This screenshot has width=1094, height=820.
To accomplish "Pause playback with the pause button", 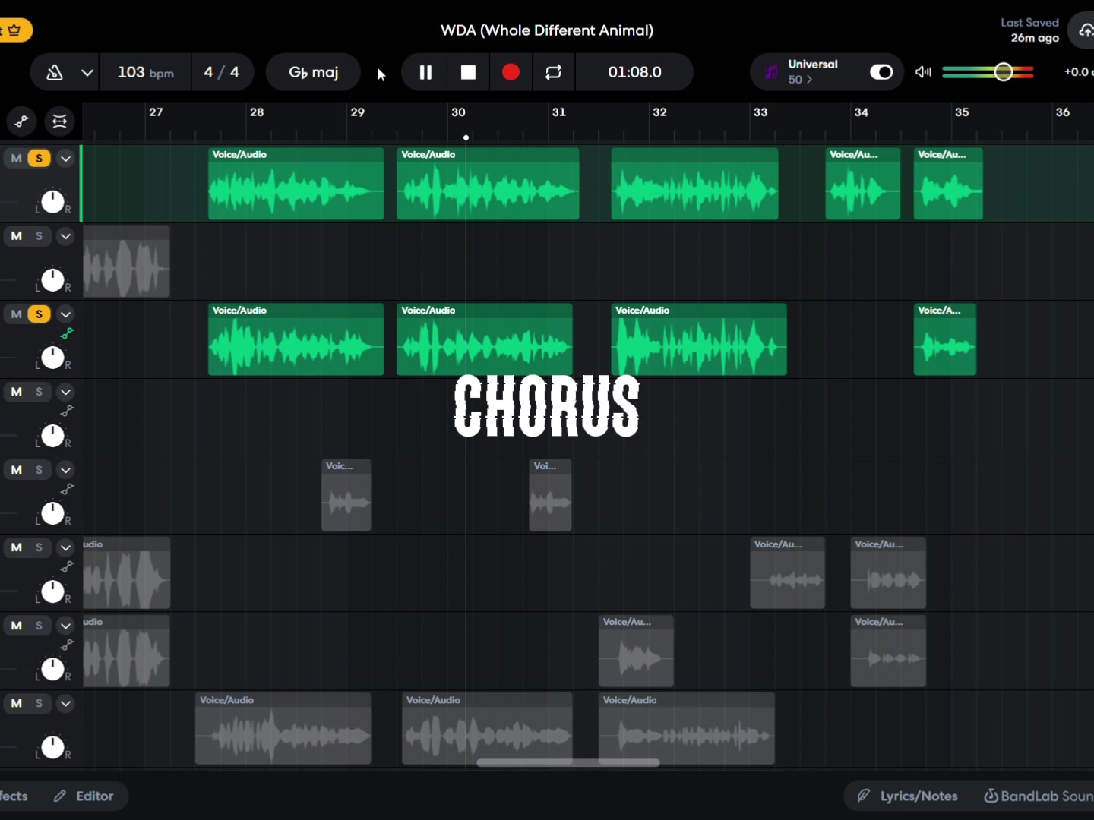I will point(425,72).
